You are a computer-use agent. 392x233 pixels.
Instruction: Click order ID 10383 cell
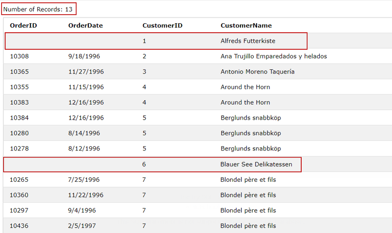(x=19, y=103)
